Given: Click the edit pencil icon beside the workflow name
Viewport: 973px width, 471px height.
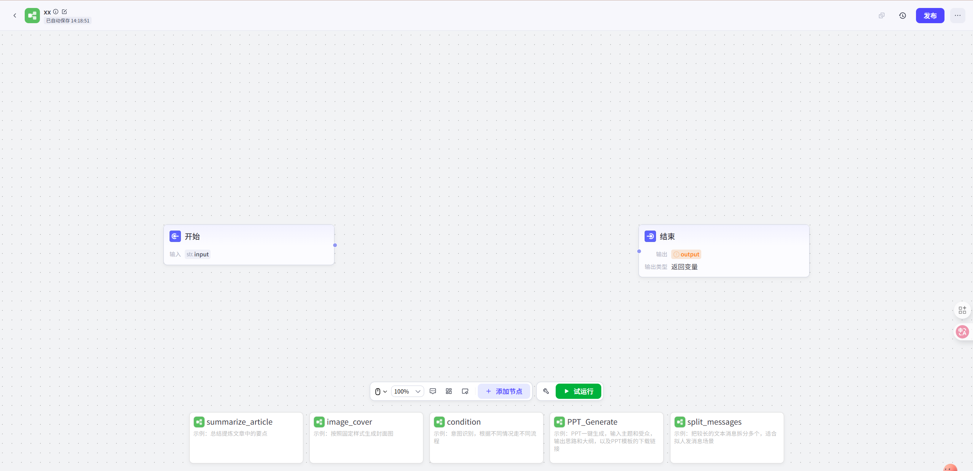Looking at the screenshot, I should (64, 12).
